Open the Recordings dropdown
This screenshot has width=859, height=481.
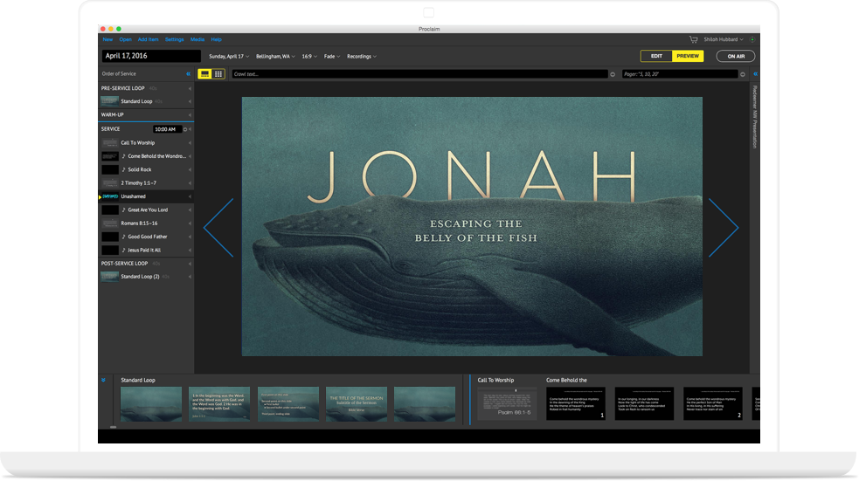pos(362,57)
